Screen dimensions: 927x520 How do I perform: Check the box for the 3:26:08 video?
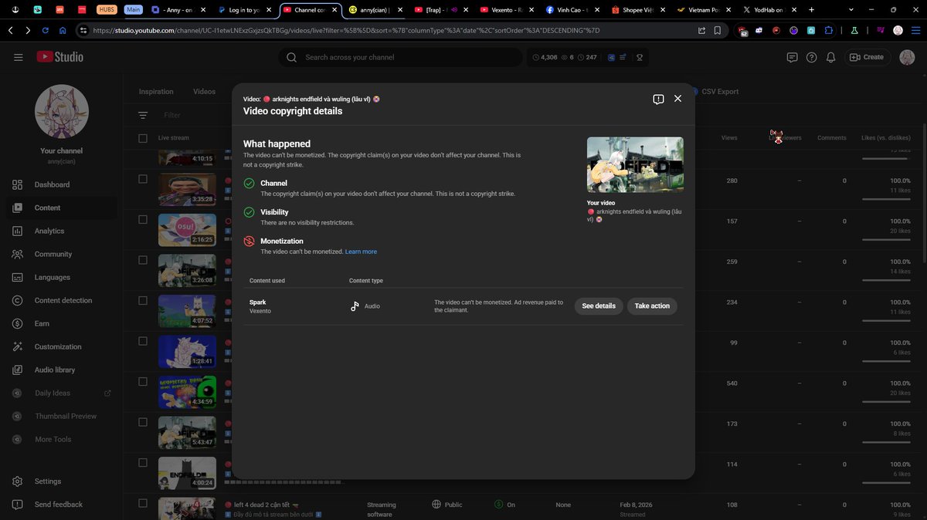coord(143,260)
